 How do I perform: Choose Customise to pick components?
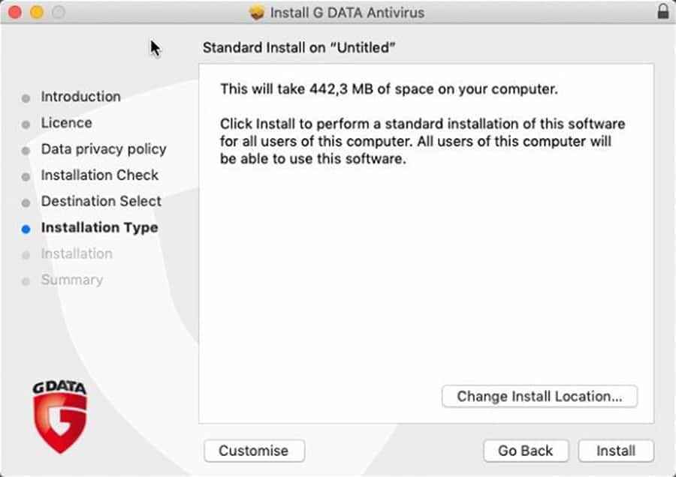[254, 451]
